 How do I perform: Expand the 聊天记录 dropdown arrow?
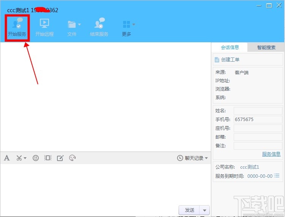coord(206,158)
